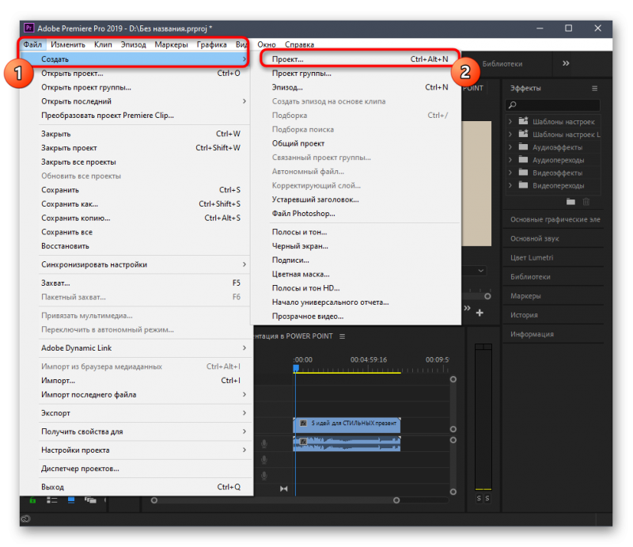Image resolution: width=633 pixels, height=547 pixels.
Task: Open the Клип menu
Action: click(103, 44)
